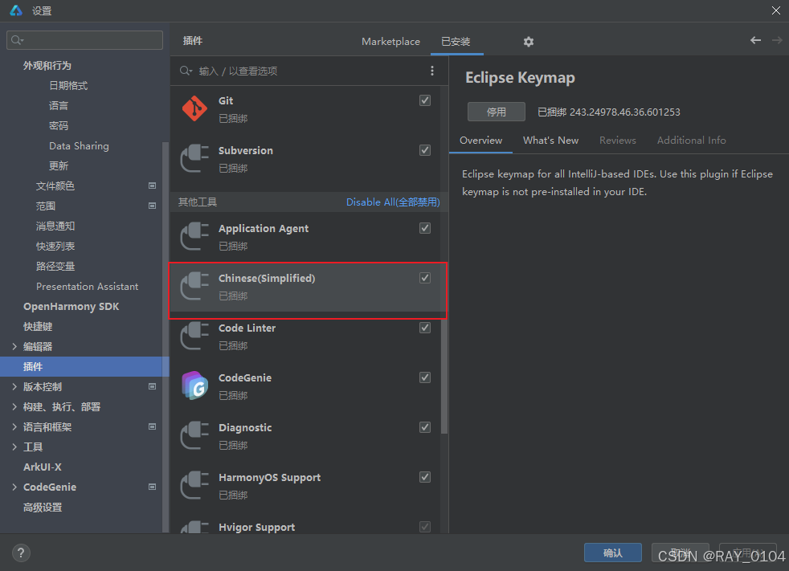Screen dimensions: 789x571
Task: Click project-level icon beside 范围
Action: pyautogui.click(x=152, y=206)
